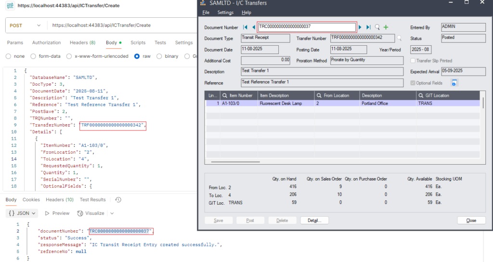Open the response history clock icon
The image size is (493, 262).
(x=118, y=200)
